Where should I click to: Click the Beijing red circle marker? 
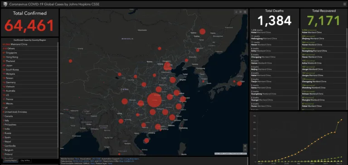click(168, 66)
